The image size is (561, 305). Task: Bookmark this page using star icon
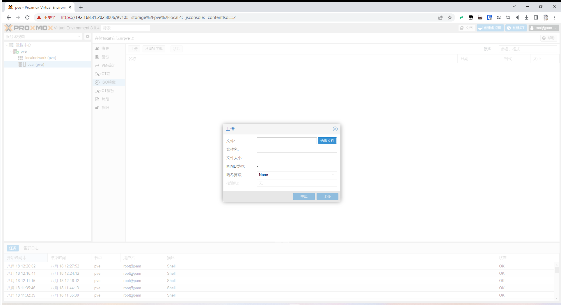pyautogui.click(x=450, y=17)
